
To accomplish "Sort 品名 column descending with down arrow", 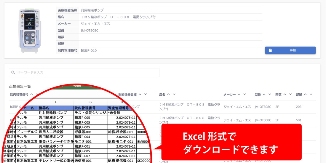I will (174, 94).
